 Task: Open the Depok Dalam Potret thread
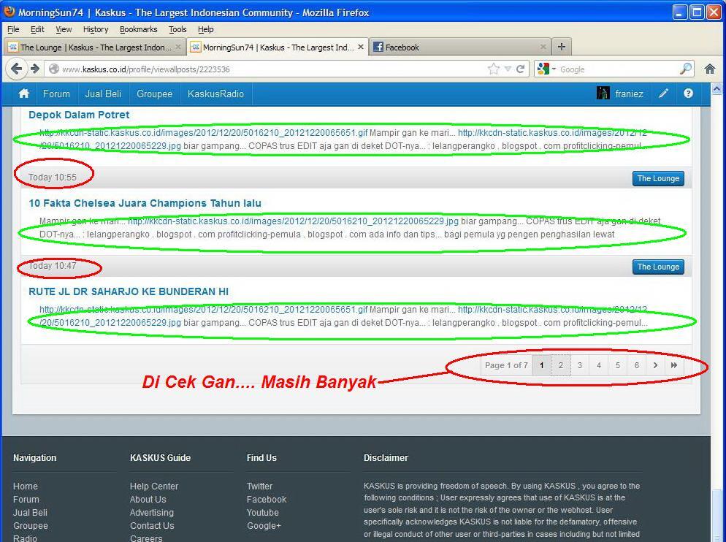point(79,115)
